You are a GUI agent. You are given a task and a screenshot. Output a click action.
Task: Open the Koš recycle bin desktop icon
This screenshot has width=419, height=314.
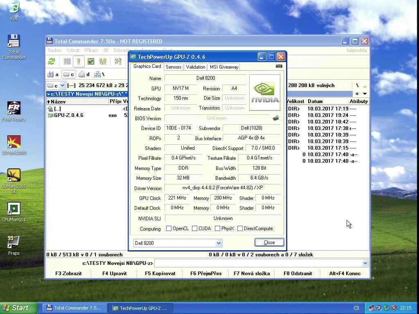pos(14,10)
